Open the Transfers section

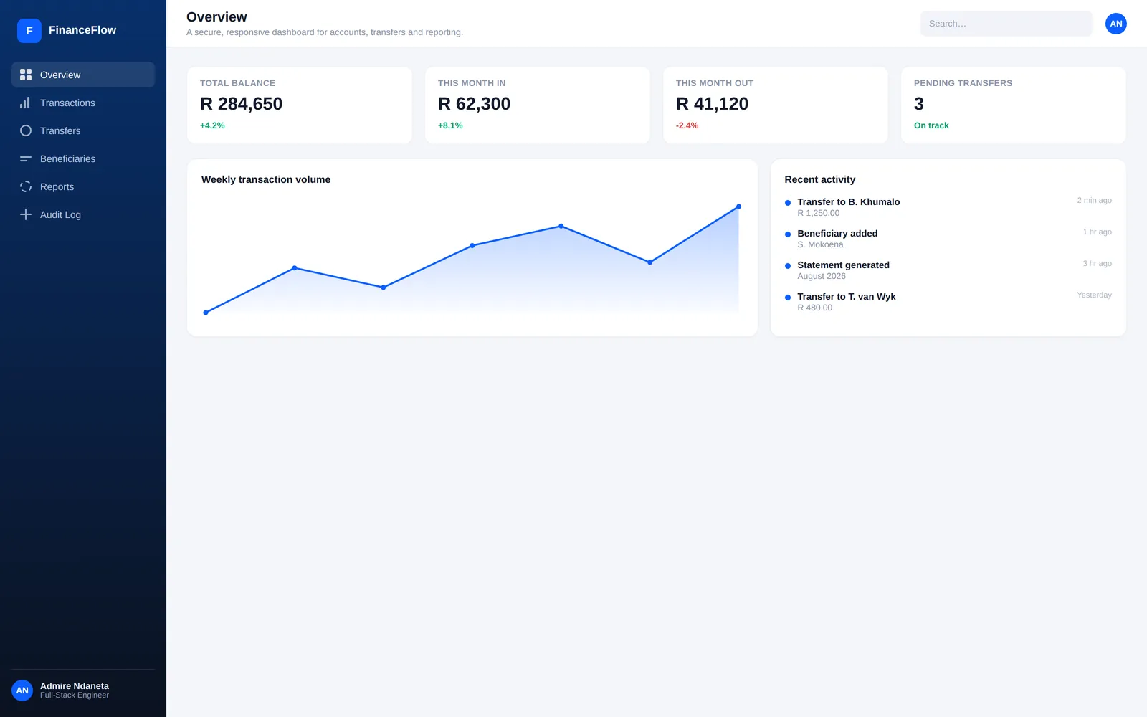pos(83,130)
